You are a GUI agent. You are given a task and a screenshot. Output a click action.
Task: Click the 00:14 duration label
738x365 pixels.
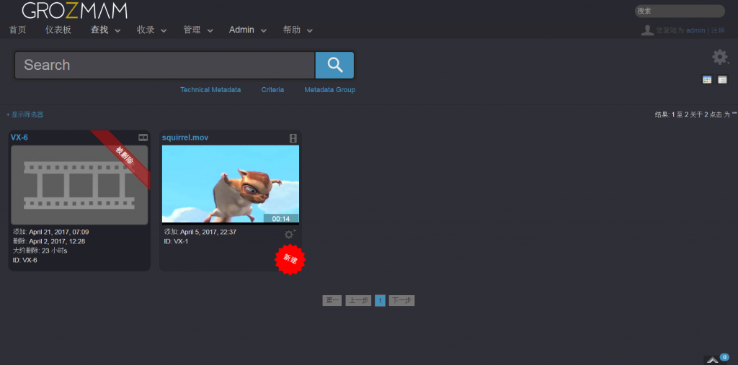point(281,219)
